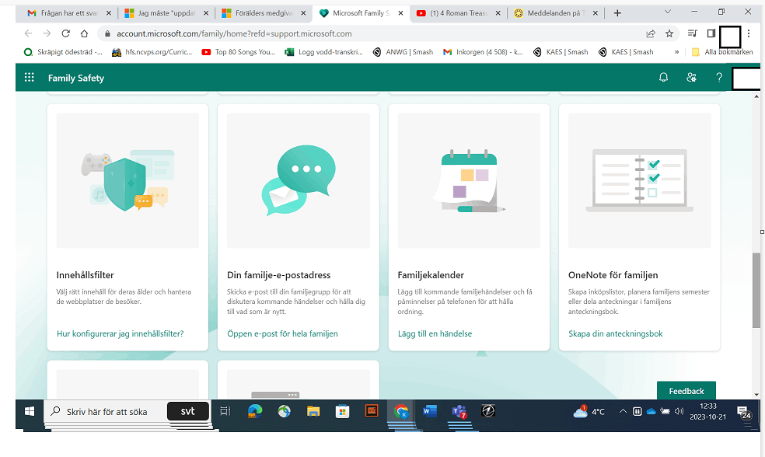This screenshot has width=765, height=457.
Task: Open 'Öppen e-post för hela familjen' link
Action: (282, 333)
